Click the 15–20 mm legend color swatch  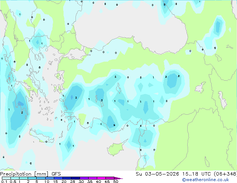(x=58, y=178)
